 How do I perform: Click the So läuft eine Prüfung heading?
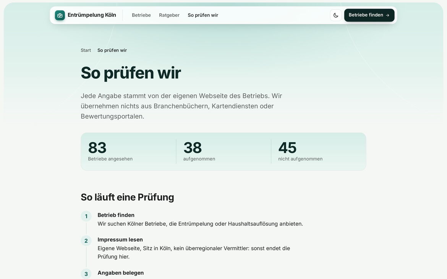(128, 197)
